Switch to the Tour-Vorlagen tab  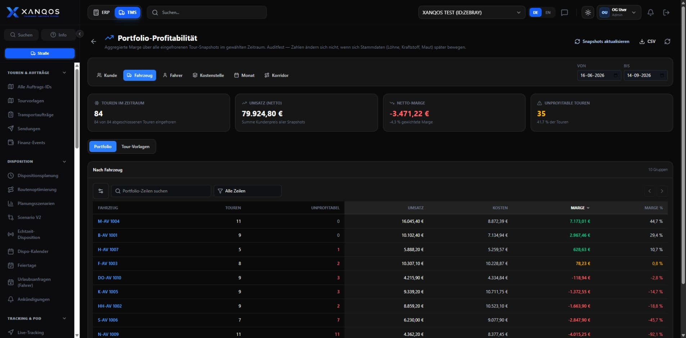[135, 147]
